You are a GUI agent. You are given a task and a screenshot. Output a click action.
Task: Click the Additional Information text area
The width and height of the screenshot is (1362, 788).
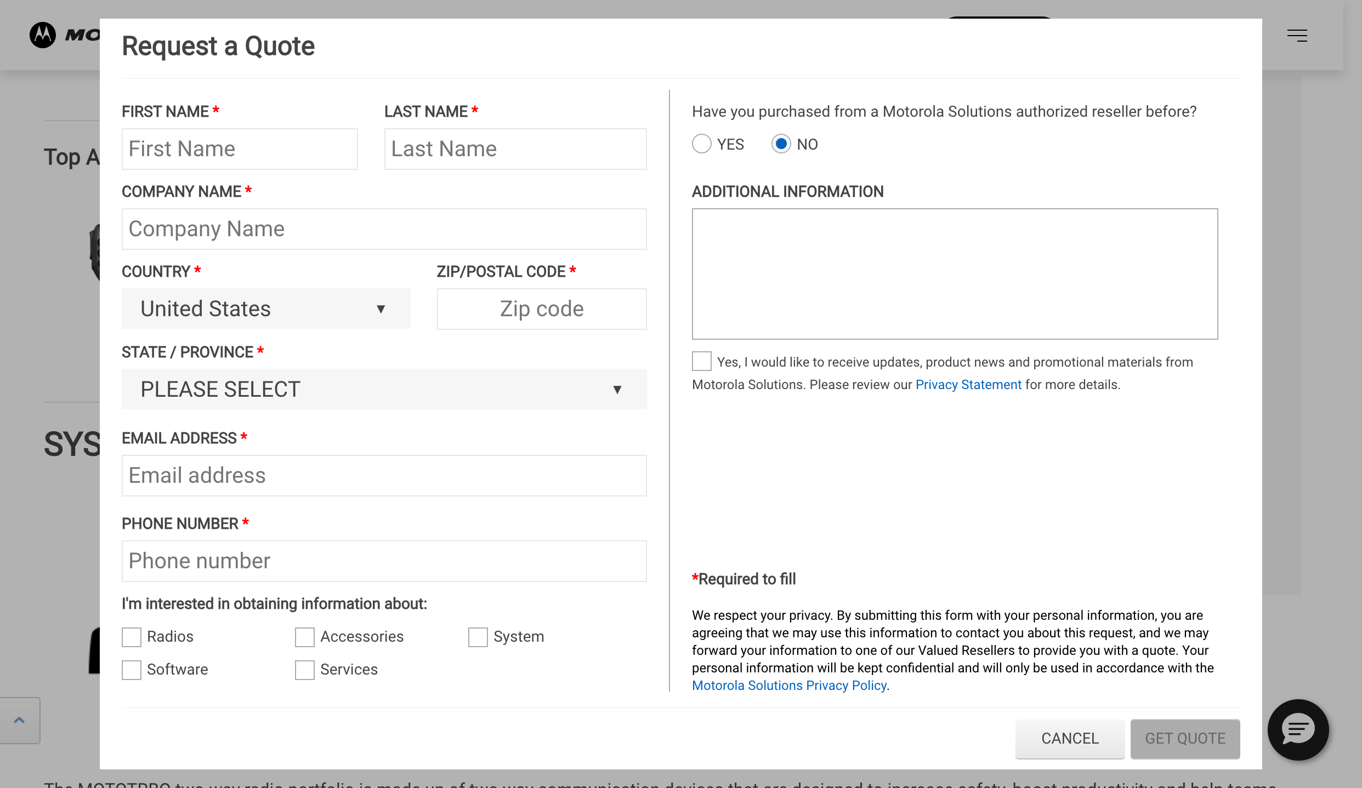[x=954, y=273]
